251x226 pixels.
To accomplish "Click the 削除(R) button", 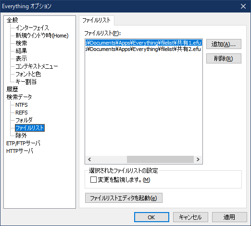I will click(x=224, y=58).
